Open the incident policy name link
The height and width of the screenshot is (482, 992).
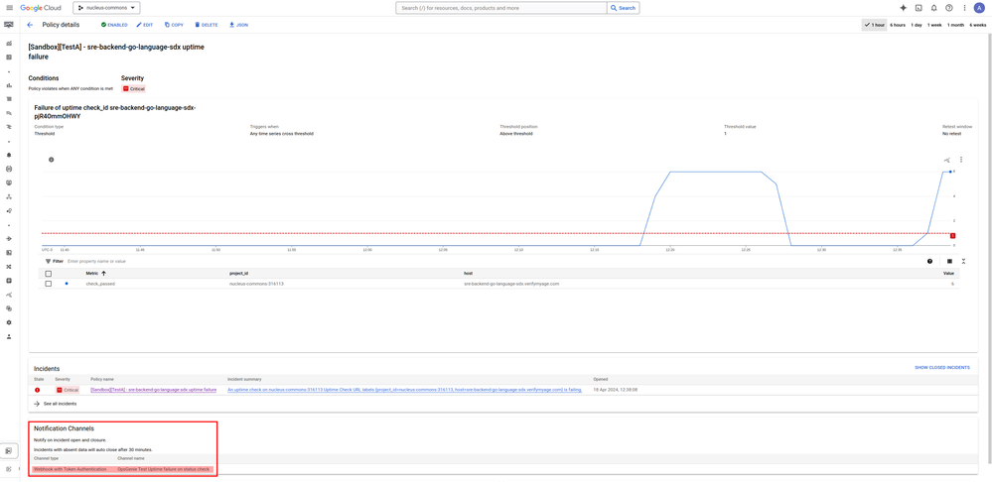153,390
